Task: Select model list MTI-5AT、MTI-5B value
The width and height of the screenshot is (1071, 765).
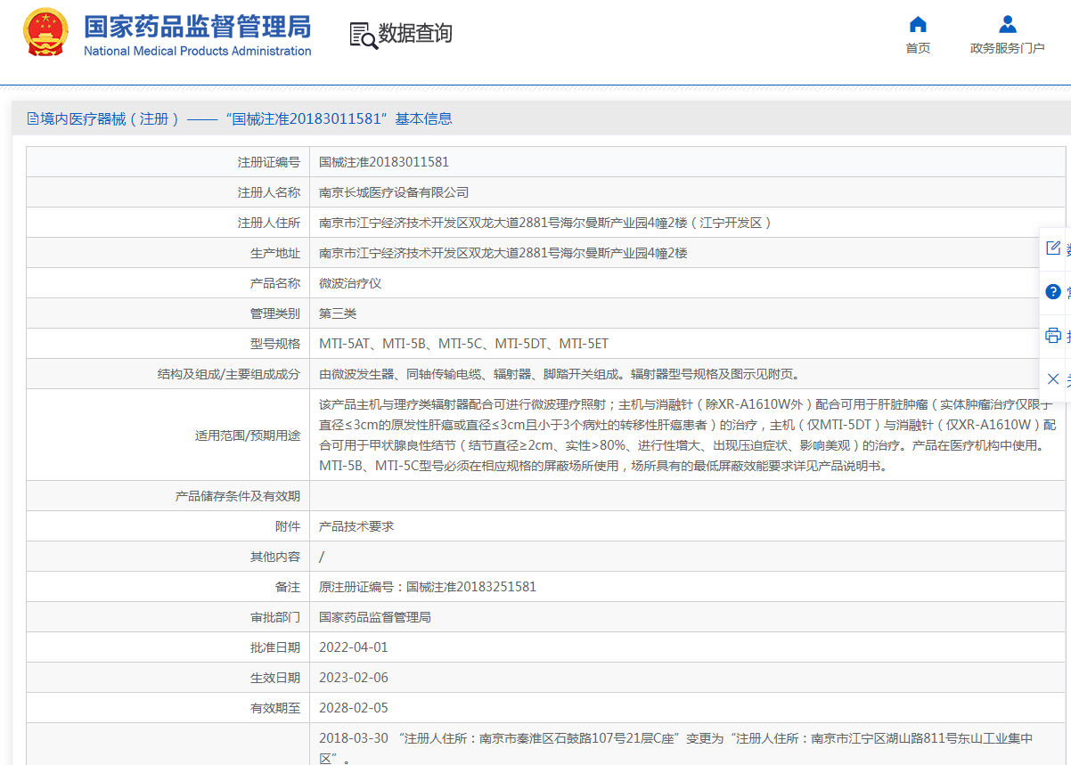Action: point(463,344)
